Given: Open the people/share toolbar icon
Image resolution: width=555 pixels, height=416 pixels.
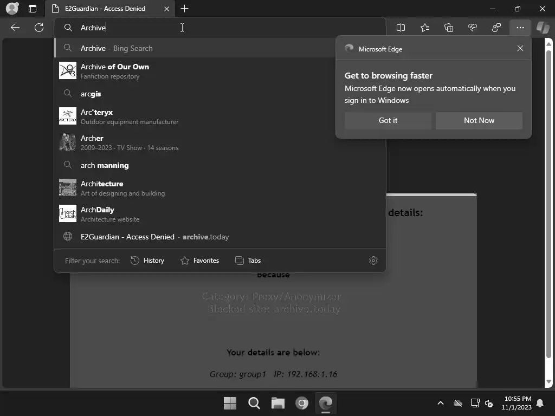Looking at the screenshot, I should click(496, 28).
